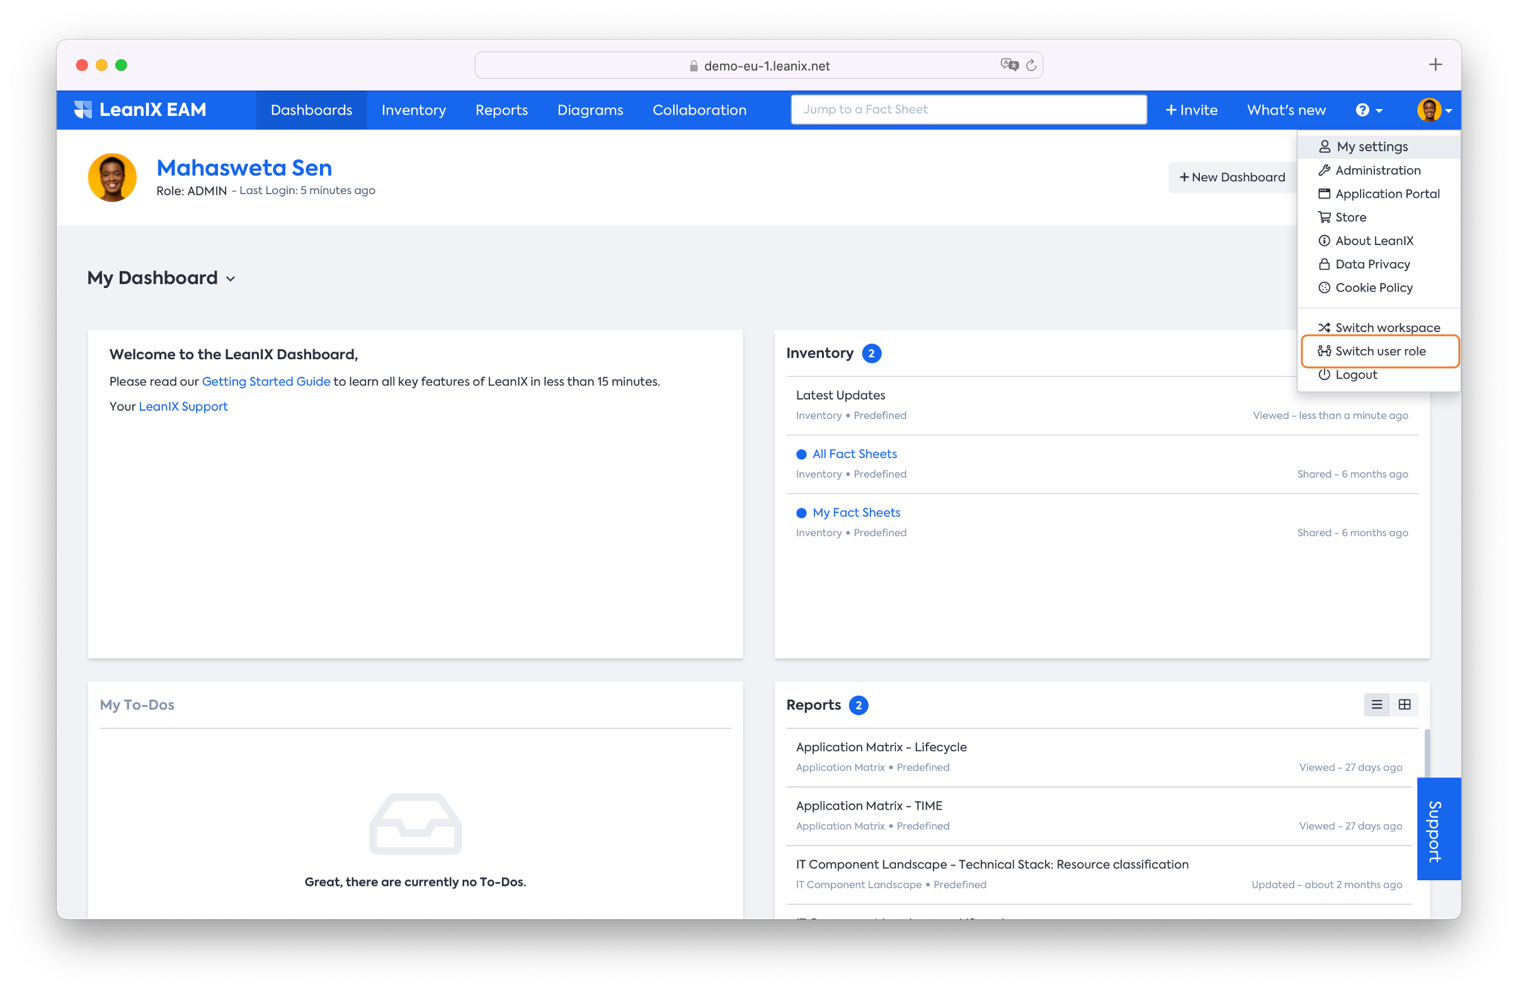The width and height of the screenshot is (1518, 993).
Task: Open the help question mark menu
Action: click(1369, 110)
